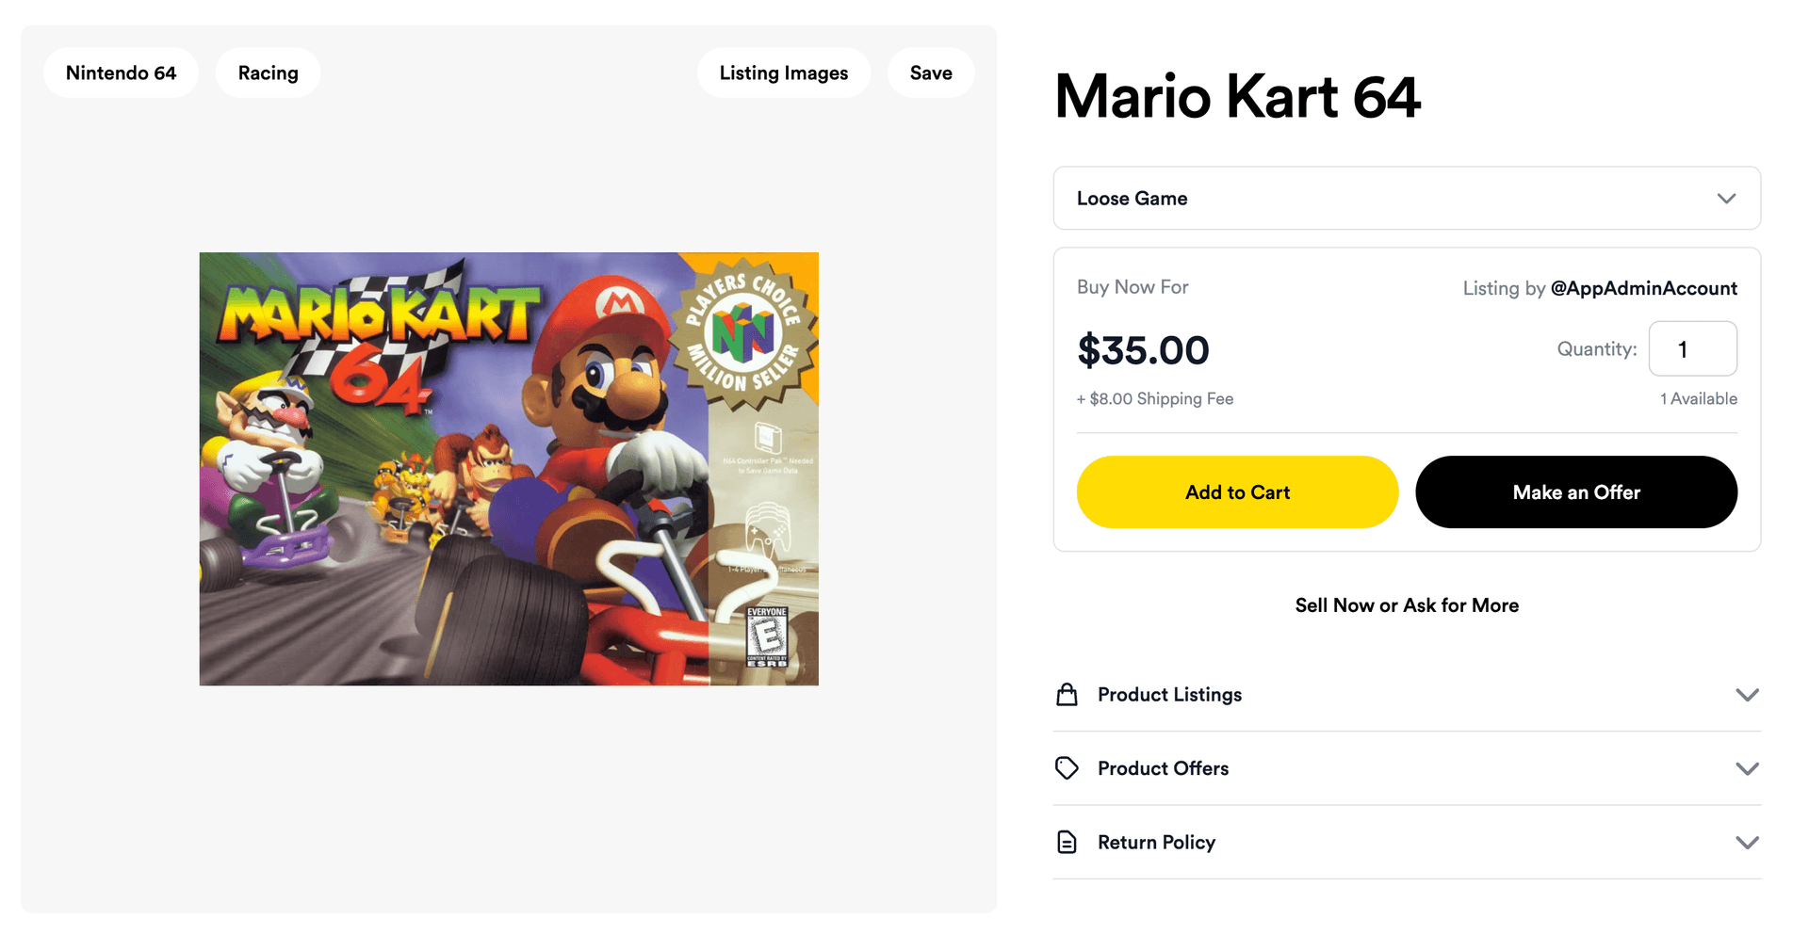The image size is (1809, 934).
Task: Add Mario Kart 64 to cart
Action: coord(1237,491)
